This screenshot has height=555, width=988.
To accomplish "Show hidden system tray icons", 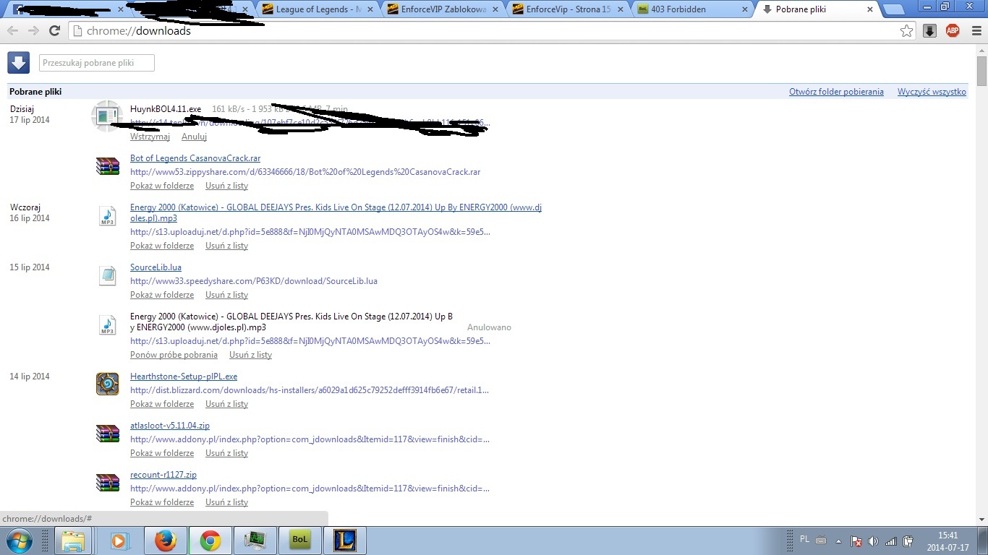I will 838,541.
